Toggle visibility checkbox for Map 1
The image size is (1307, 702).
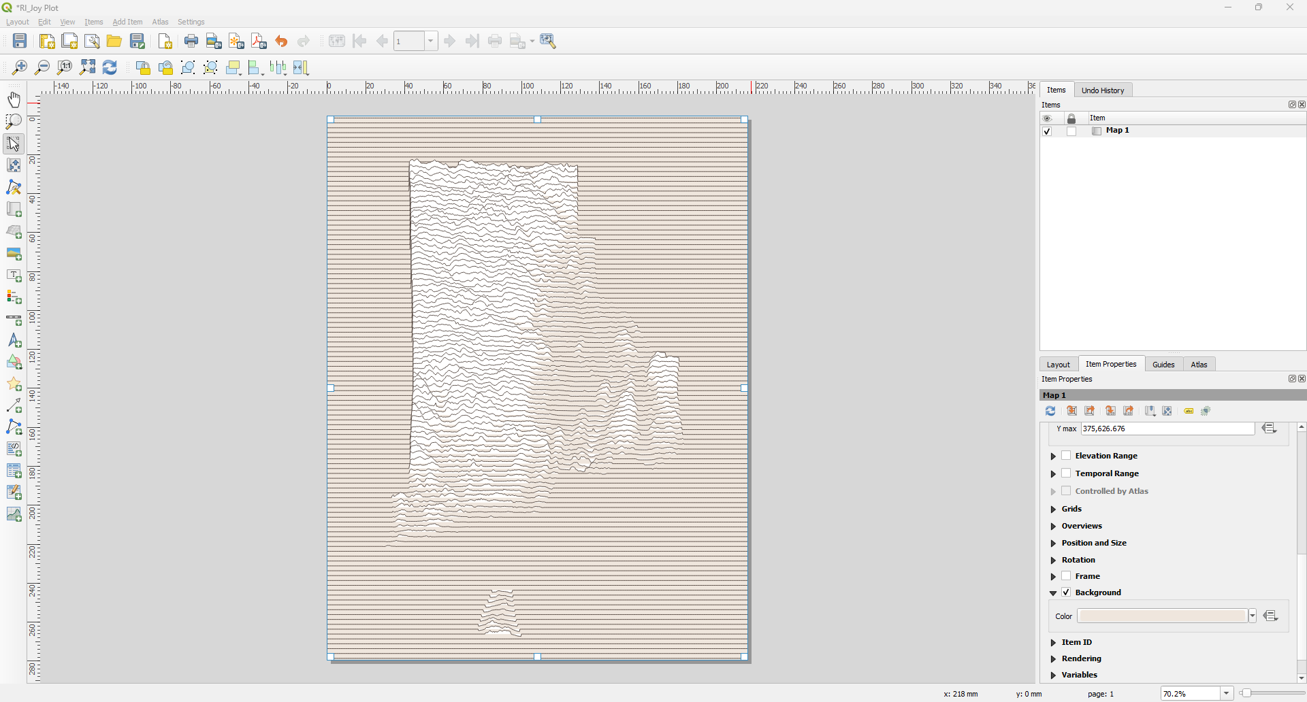(1047, 131)
